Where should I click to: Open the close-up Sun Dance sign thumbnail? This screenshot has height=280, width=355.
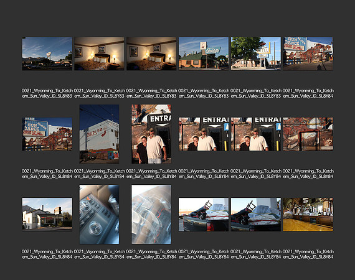tap(47, 134)
